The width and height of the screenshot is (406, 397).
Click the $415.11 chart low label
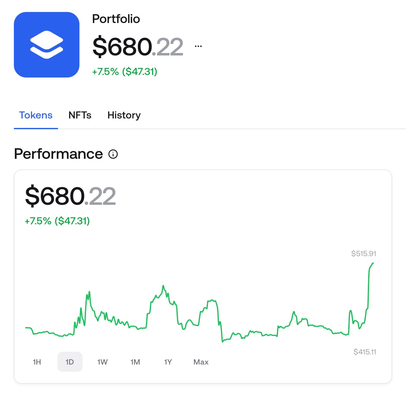tap(365, 352)
